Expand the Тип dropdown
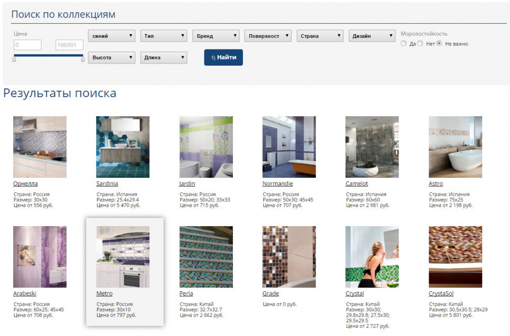 pyautogui.click(x=164, y=36)
